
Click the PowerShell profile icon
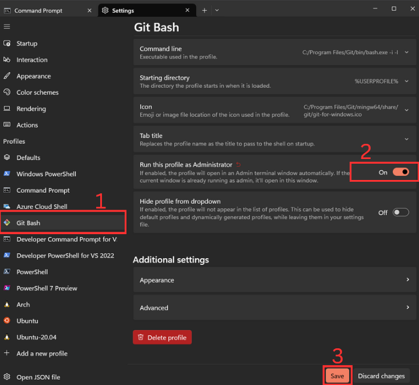click(7, 271)
